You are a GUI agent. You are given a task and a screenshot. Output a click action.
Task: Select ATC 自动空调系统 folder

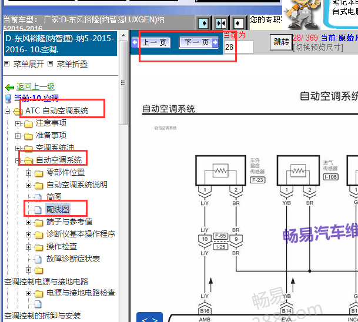pos(56,110)
